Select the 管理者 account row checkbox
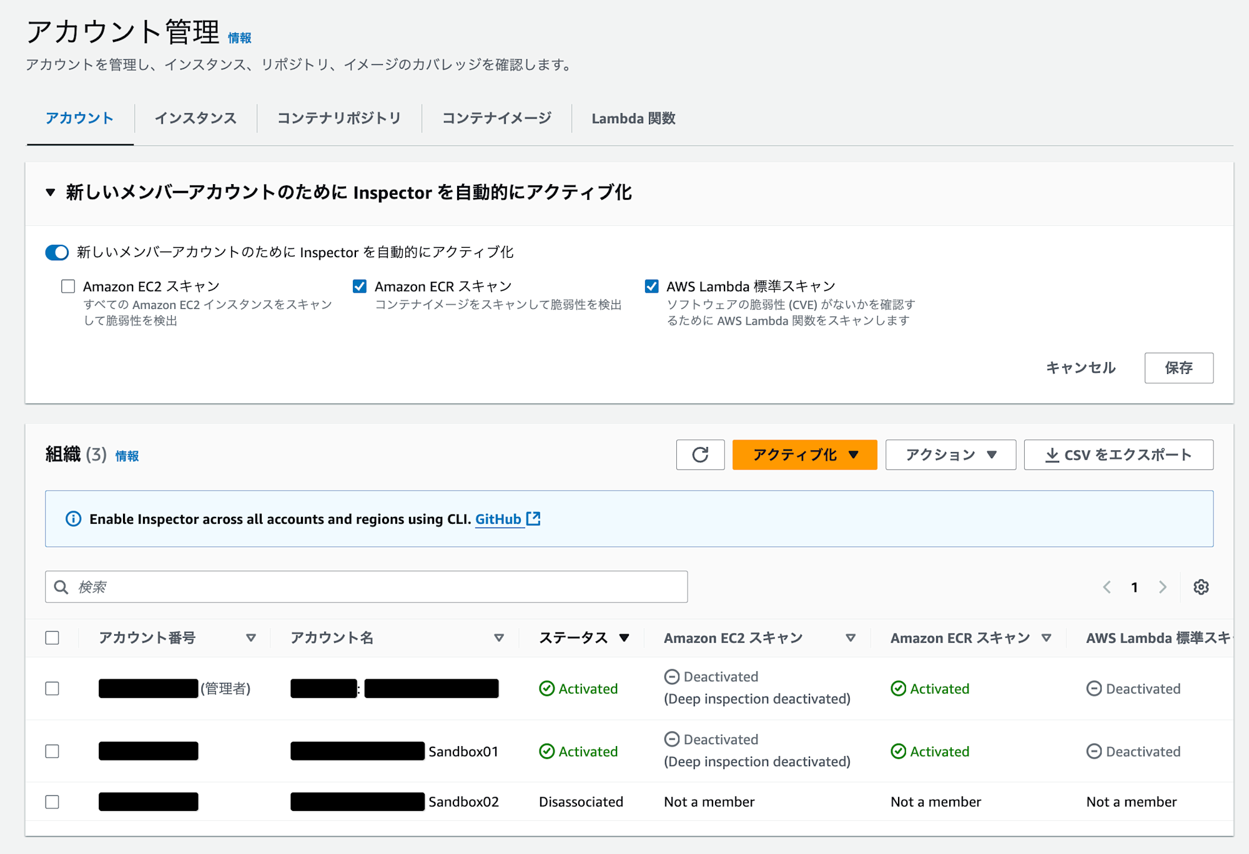This screenshot has width=1249, height=854. tap(52, 689)
